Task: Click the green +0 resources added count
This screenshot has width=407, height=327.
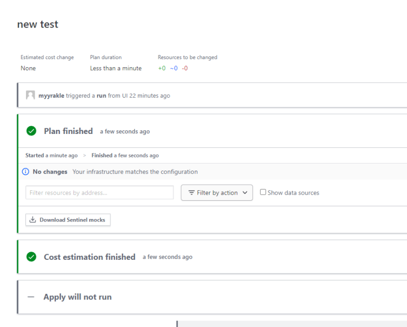Action: click(162, 68)
